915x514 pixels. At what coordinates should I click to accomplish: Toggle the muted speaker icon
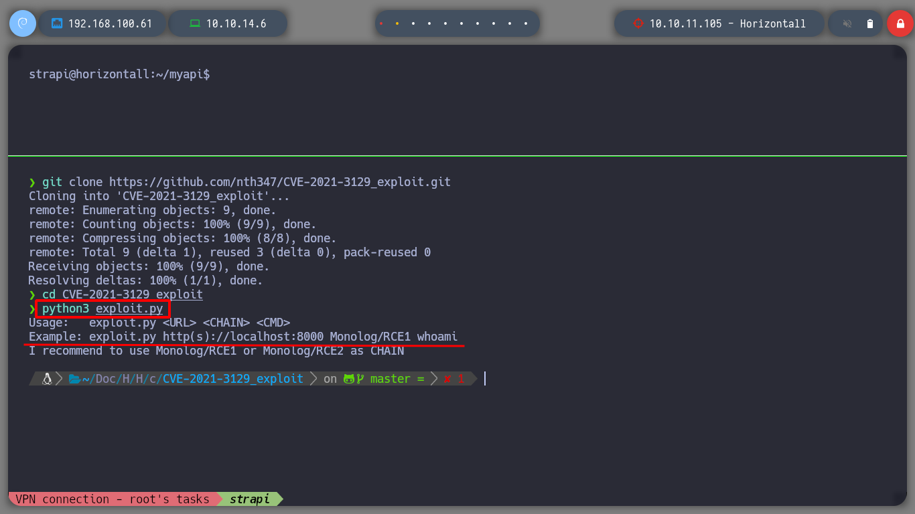tap(847, 23)
